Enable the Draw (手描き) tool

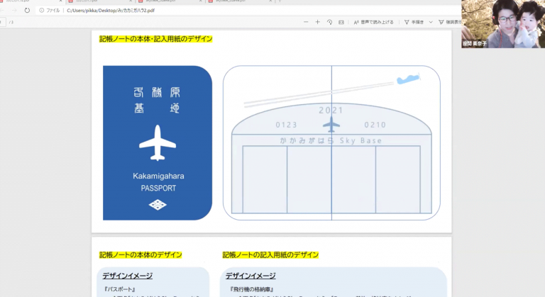point(414,22)
